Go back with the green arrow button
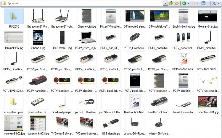This screenshot has height=138, width=222. pos(184,3)
